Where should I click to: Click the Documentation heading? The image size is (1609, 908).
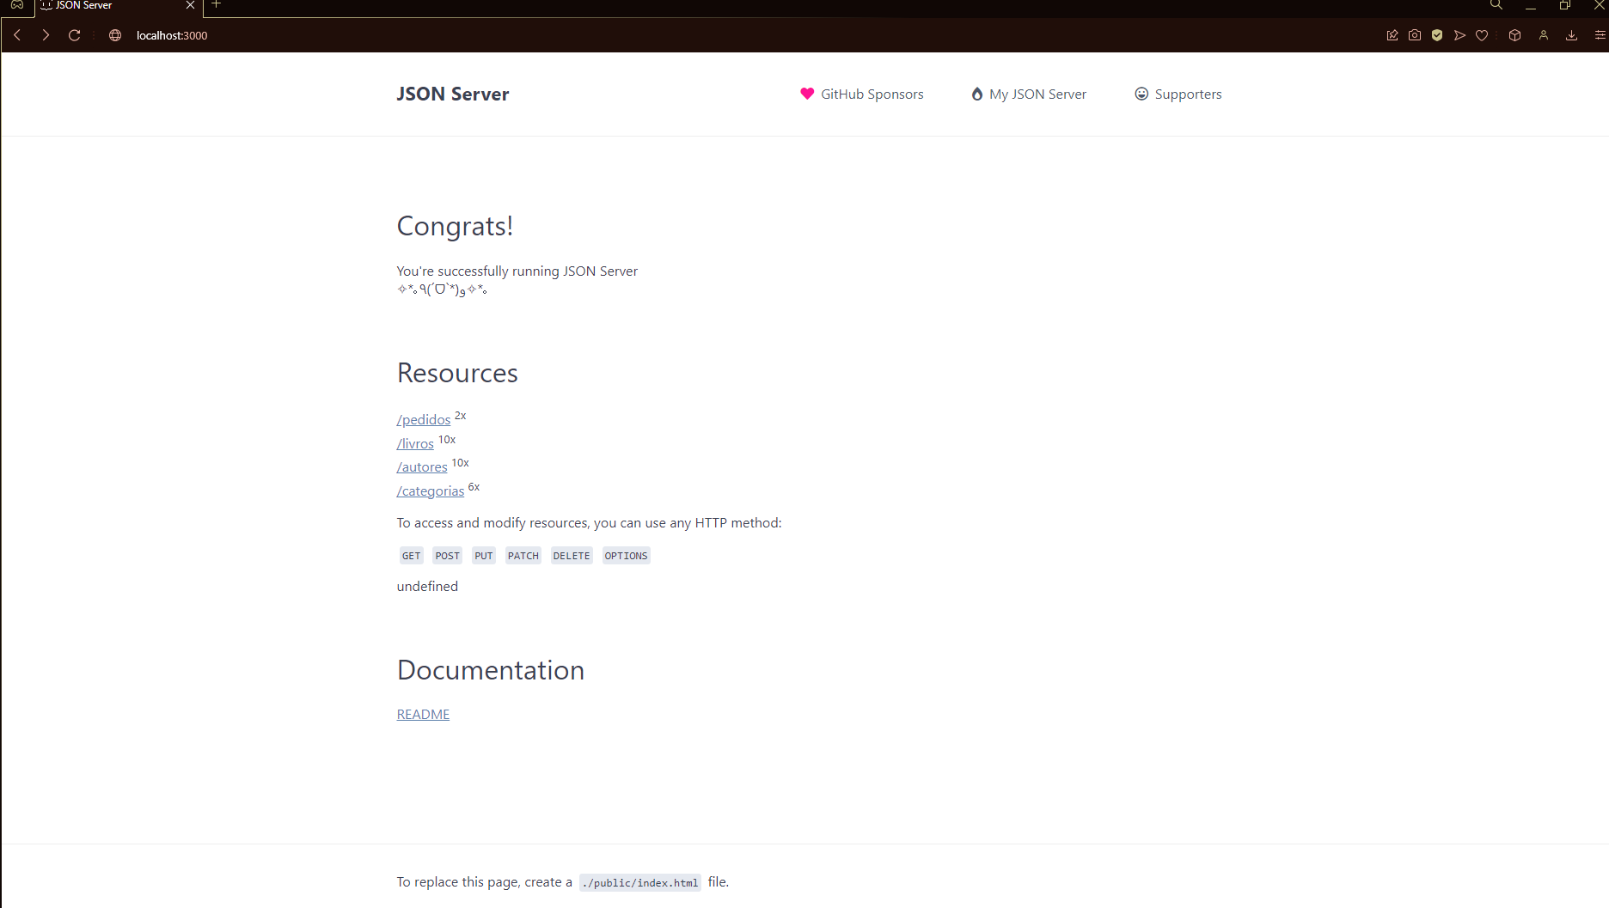click(x=491, y=670)
